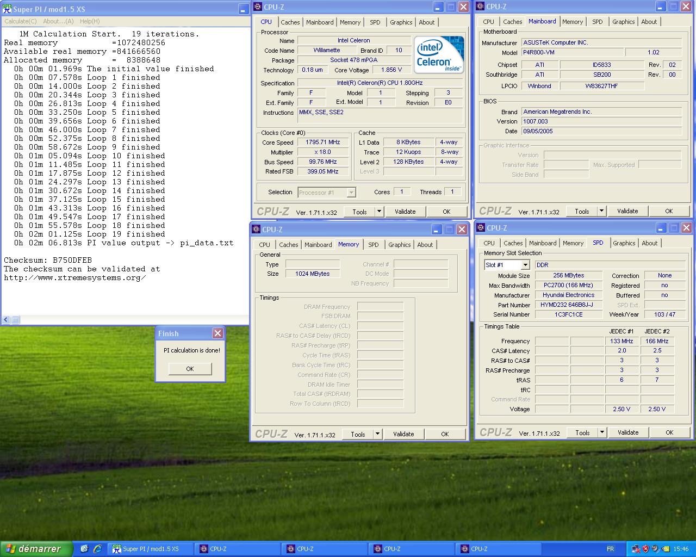696x557 pixels.
Task: Click the memory Size field 1024 MBytes
Action: pos(313,274)
